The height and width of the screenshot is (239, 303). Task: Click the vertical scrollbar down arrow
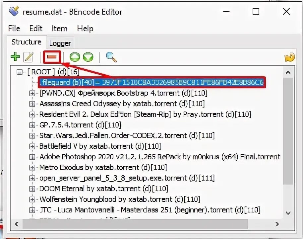click(288, 213)
